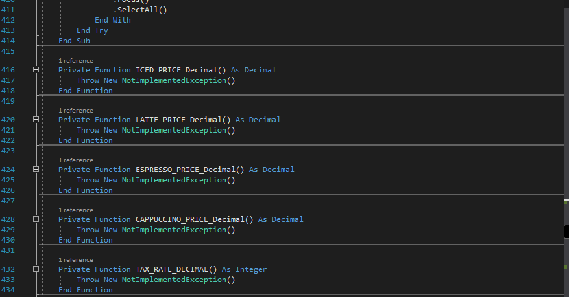Click 'End Function' on line 430
The image size is (569, 297).
pos(85,241)
